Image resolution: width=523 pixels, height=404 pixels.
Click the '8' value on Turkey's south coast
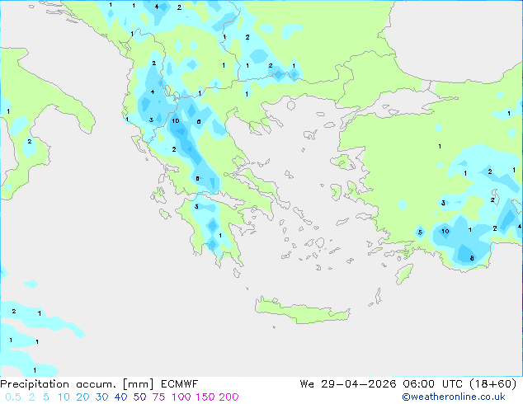click(x=472, y=258)
